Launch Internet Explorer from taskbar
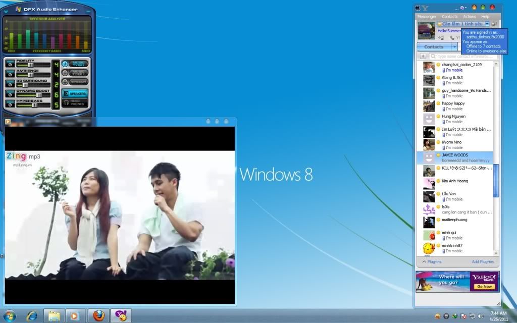This screenshot has width=517, height=323. click(x=32, y=316)
